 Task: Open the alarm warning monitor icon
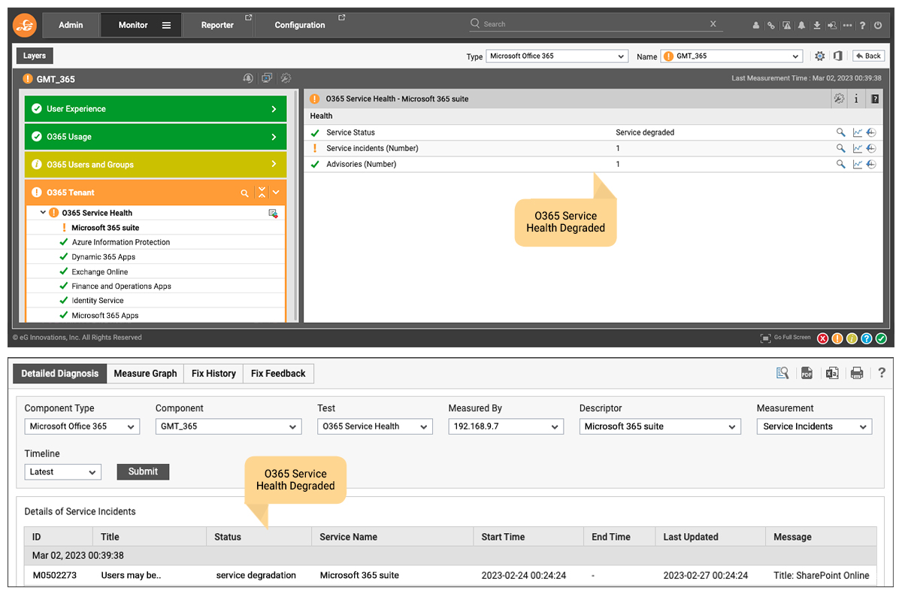coord(786,26)
